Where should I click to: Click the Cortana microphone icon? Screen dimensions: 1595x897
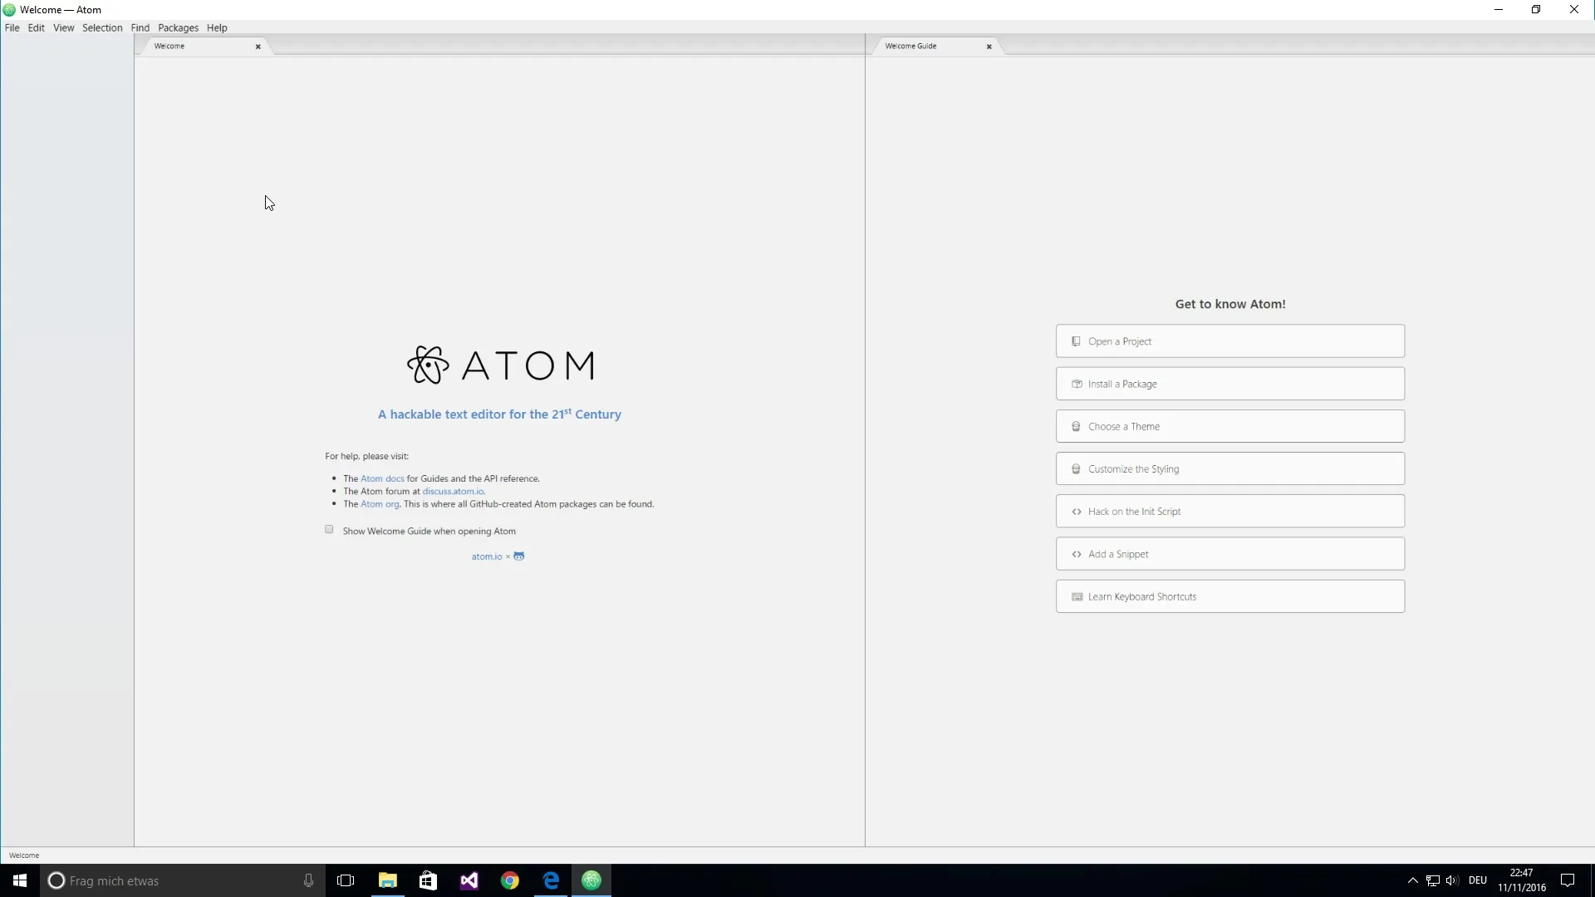point(308,880)
